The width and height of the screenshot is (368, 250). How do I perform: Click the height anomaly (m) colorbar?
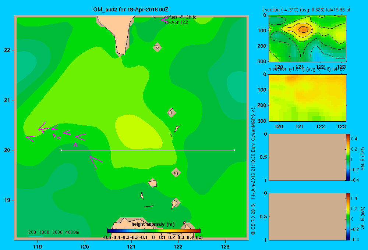(x=153, y=231)
